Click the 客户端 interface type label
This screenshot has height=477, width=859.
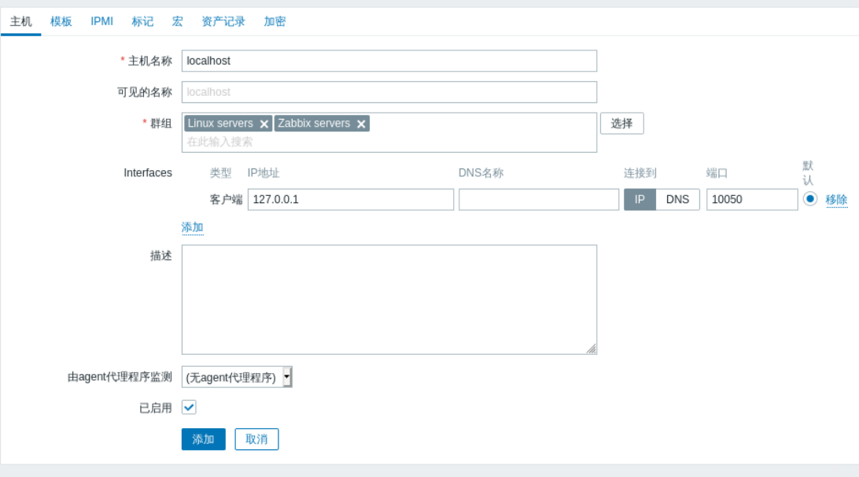point(226,200)
